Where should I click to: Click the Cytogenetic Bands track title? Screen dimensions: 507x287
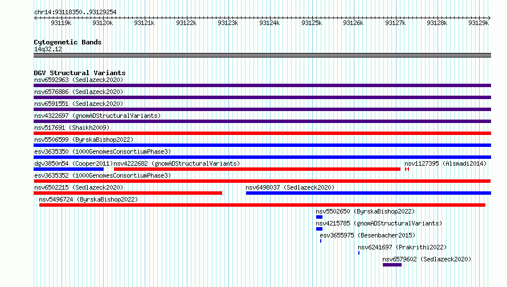pos(68,42)
